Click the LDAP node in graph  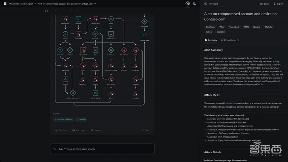pos(136,50)
